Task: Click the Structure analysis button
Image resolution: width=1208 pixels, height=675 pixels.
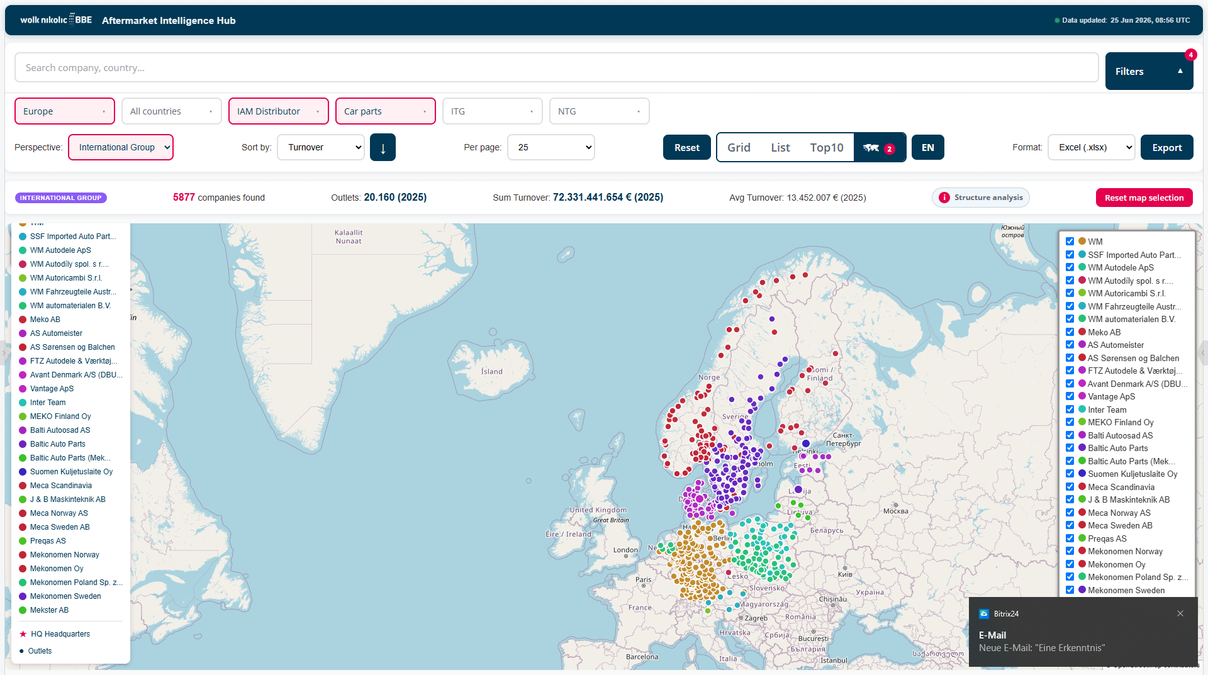Action: 981,198
